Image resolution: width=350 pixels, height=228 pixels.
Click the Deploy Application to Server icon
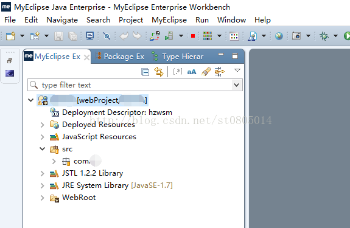click(155, 36)
